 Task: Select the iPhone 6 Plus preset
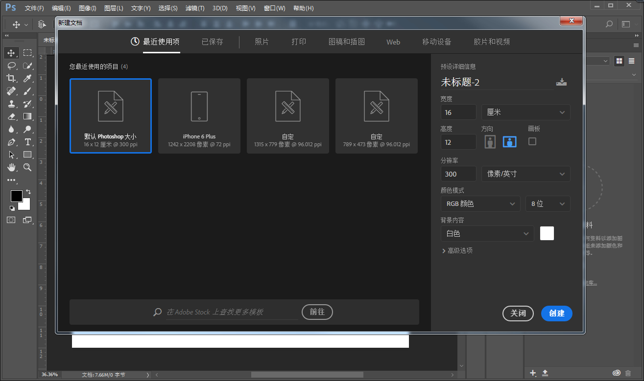coord(199,116)
